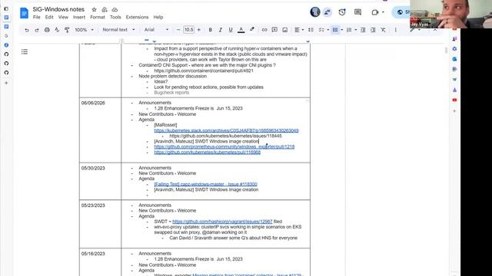Viewport: 492px width, 276px height.
Task: Click the document vertical scrollbar
Action: [x=446, y=50]
